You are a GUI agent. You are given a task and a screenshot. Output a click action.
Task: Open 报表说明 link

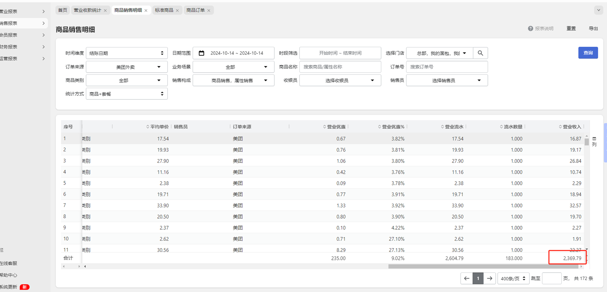point(544,28)
